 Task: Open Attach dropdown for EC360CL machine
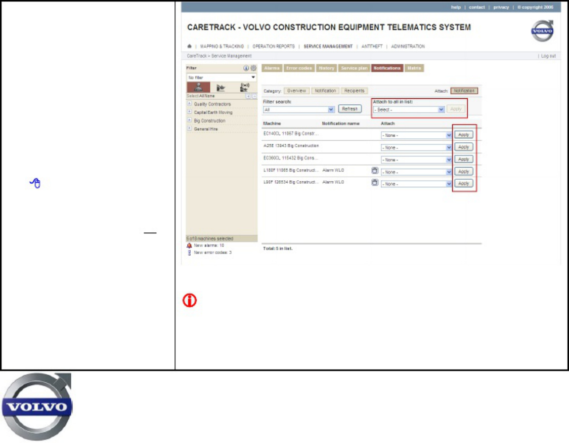point(416,160)
